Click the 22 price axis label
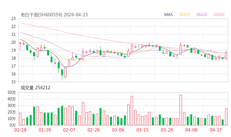This screenshot has width=231, height=137. coord(13,26)
